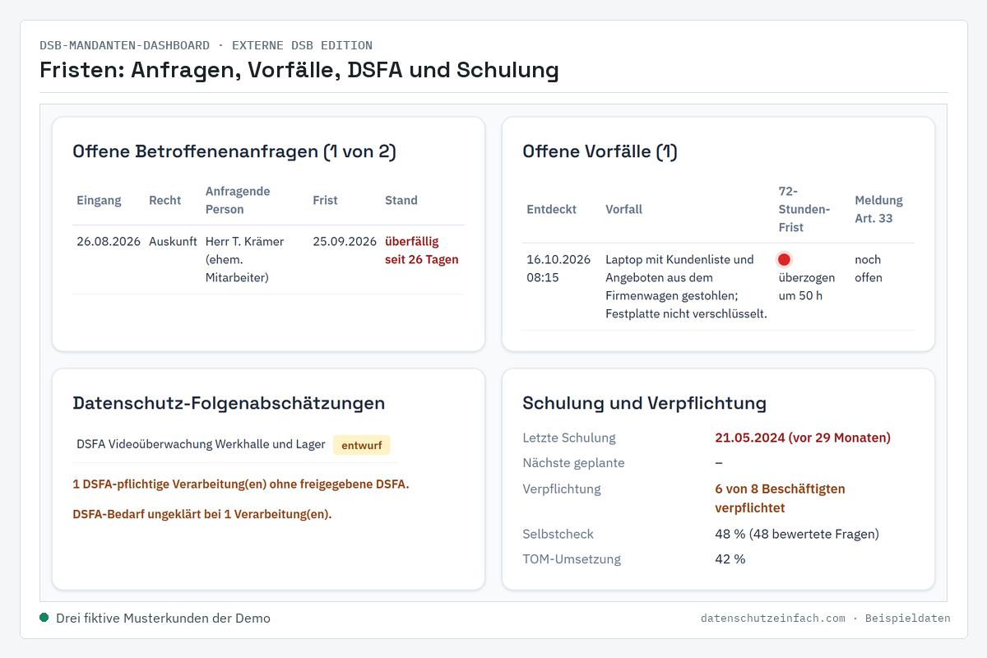Image resolution: width=987 pixels, height=658 pixels.
Task: Select the incident timestamp '16.10.2026 08:15'
Action: click(558, 268)
